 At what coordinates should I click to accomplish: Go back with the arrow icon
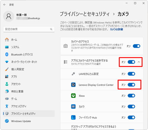4,5
